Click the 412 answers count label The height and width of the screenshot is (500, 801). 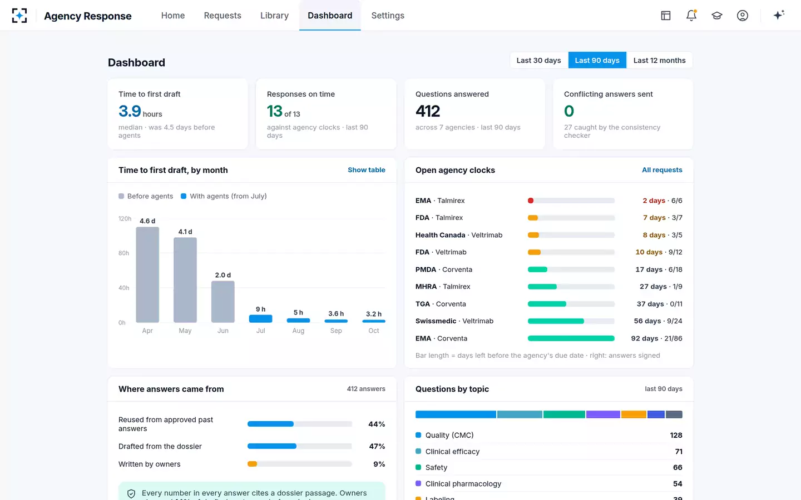pyautogui.click(x=366, y=389)
